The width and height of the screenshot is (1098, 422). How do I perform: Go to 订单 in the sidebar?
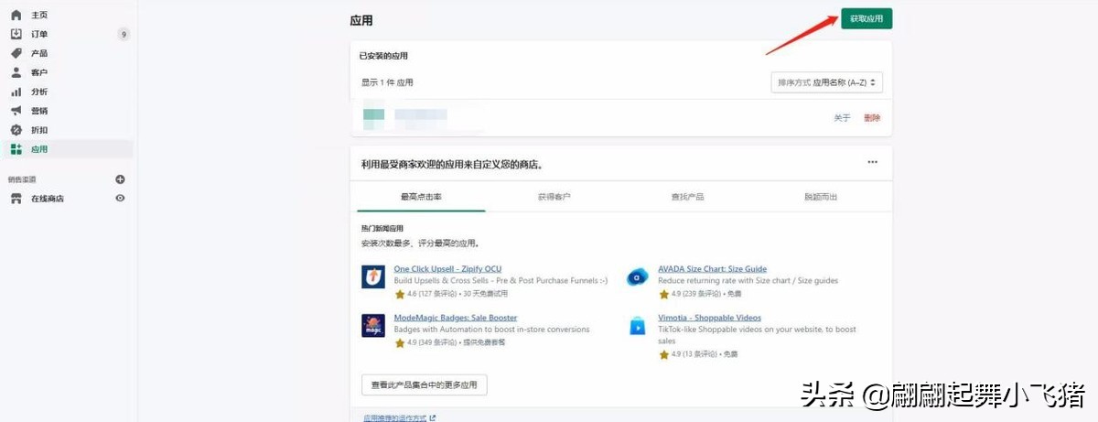39,35
